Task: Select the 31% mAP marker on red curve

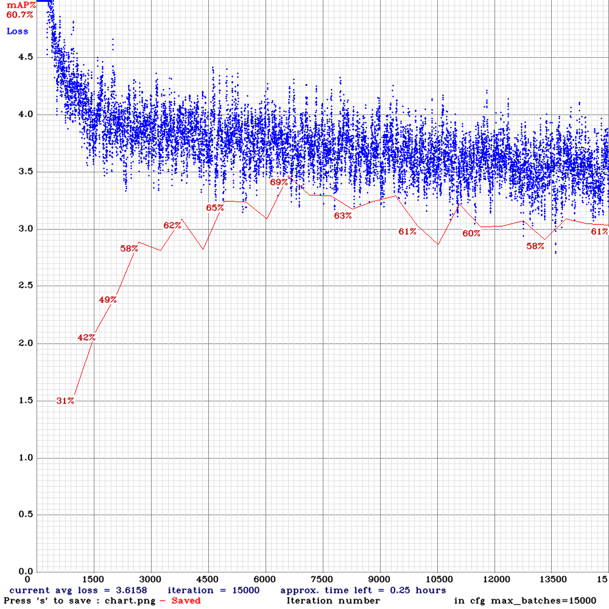Action: pyautogui.click(x=64, y=400)
